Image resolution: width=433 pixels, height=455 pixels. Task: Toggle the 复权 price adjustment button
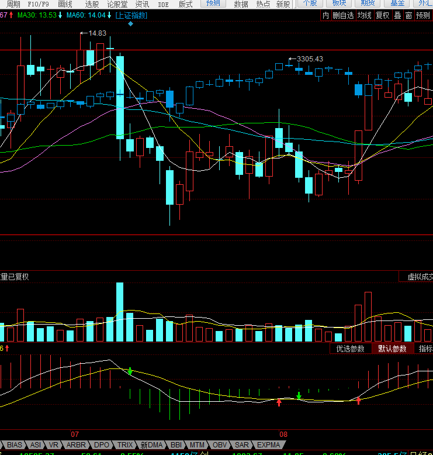(383, 15)
